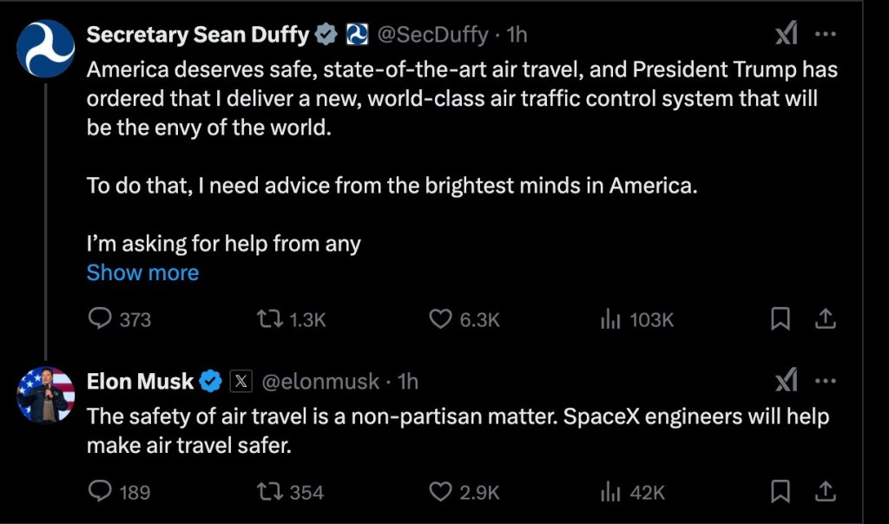This screenshot has width=889, height=524.
Task: Open Grok on Elon Musk's post
Action: pos(786,380)
